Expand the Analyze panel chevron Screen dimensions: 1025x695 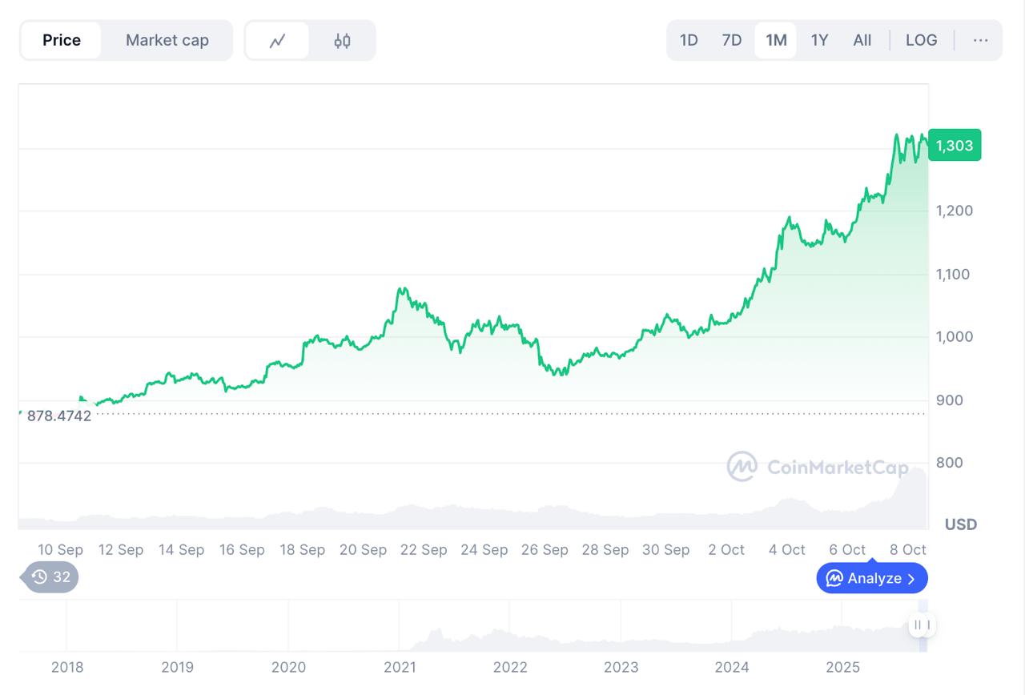pos(911,579)
